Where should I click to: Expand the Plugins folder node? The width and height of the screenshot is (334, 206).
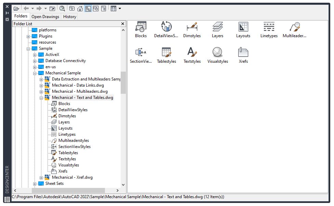point(28,36)
